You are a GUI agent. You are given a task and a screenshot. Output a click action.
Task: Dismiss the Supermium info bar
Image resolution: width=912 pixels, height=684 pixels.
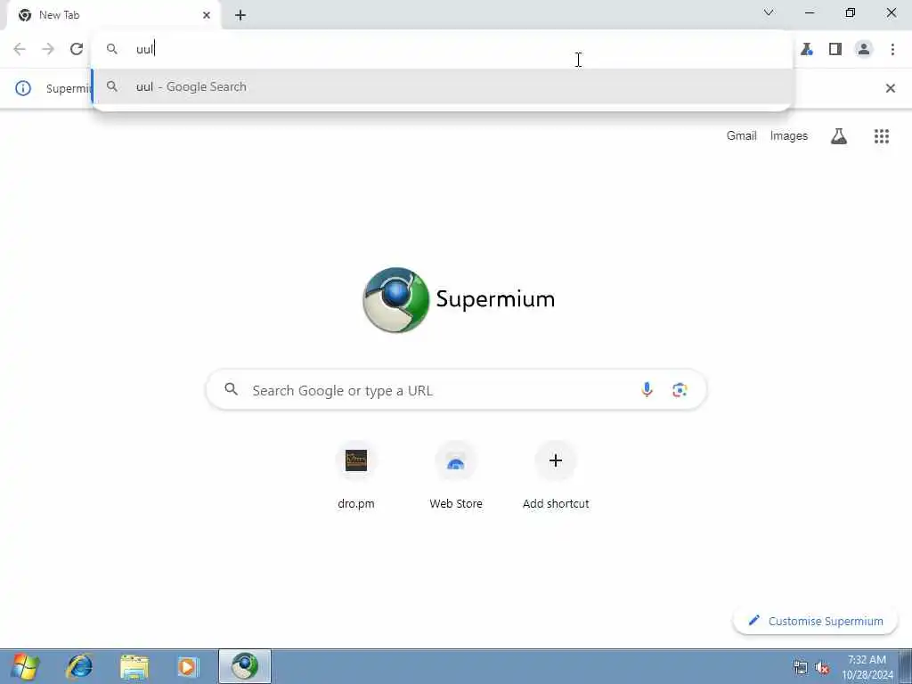tap(890, 88)
